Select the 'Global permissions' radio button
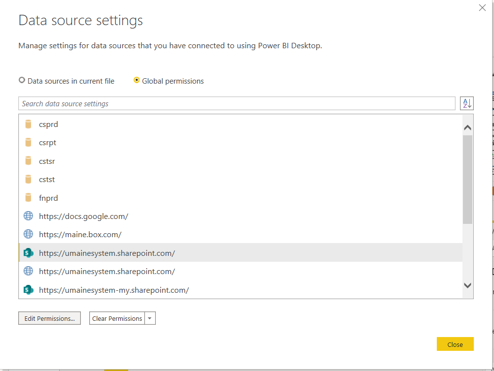Screen dimensions: 494x371 pos(137,80)
